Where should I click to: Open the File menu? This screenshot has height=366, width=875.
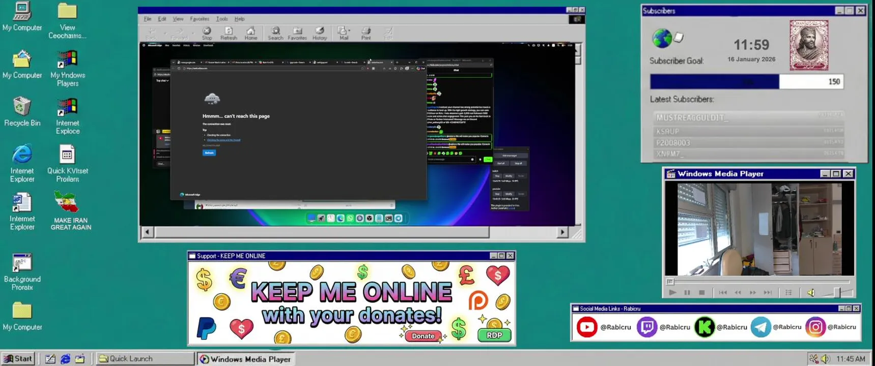(148, 19)
